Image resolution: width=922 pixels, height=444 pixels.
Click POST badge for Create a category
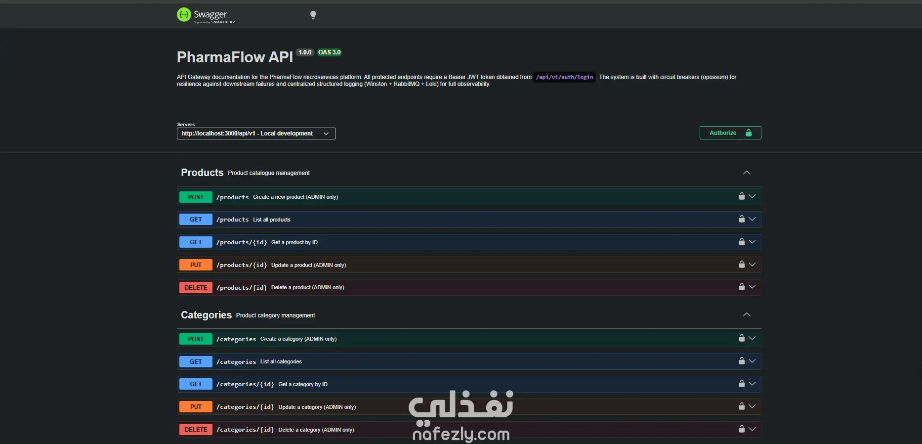196,339
